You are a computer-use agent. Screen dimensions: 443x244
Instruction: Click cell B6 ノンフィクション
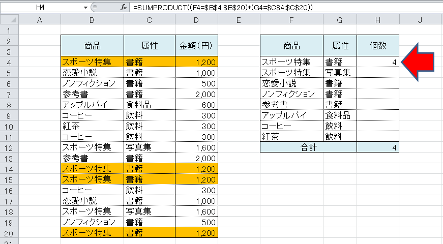(92, 83)
